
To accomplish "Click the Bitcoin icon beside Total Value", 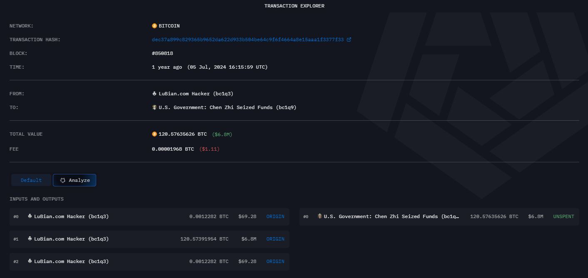I will tap(154, 134).
